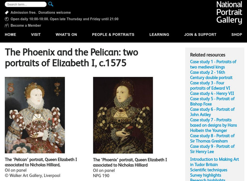Open the JOIN & SUPPORT menu
Viewport: 247px width, 181px height.
[200, 34]
